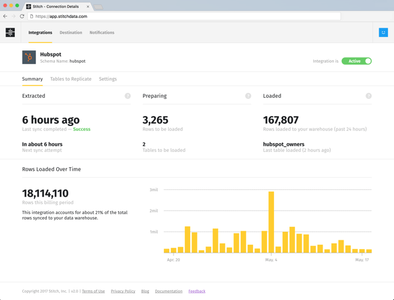Open the Integrations nav tab
Image resolution: width=394 pixels, height=300 pixels.
pos(40,33)
